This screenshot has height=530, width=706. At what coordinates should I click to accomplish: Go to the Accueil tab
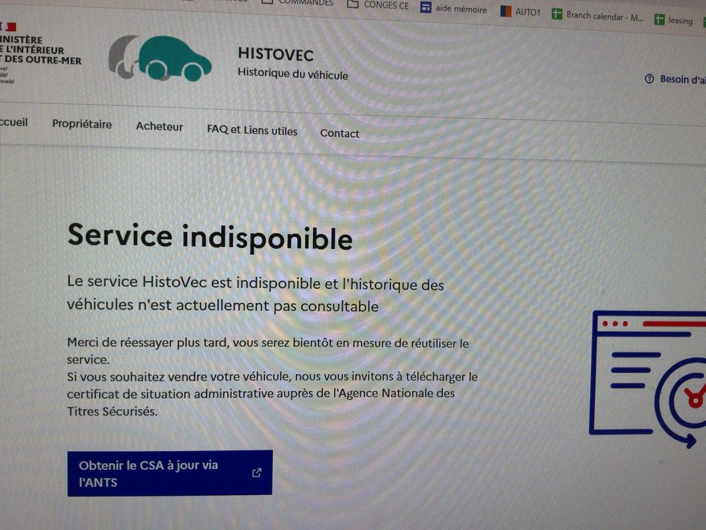pos(13,122)
